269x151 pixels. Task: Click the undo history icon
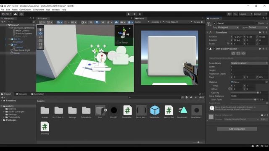pos(229,14)
